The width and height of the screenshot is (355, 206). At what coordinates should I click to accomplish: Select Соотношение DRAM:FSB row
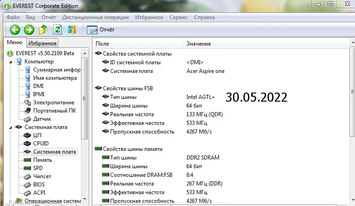click(x=141, y=175)
